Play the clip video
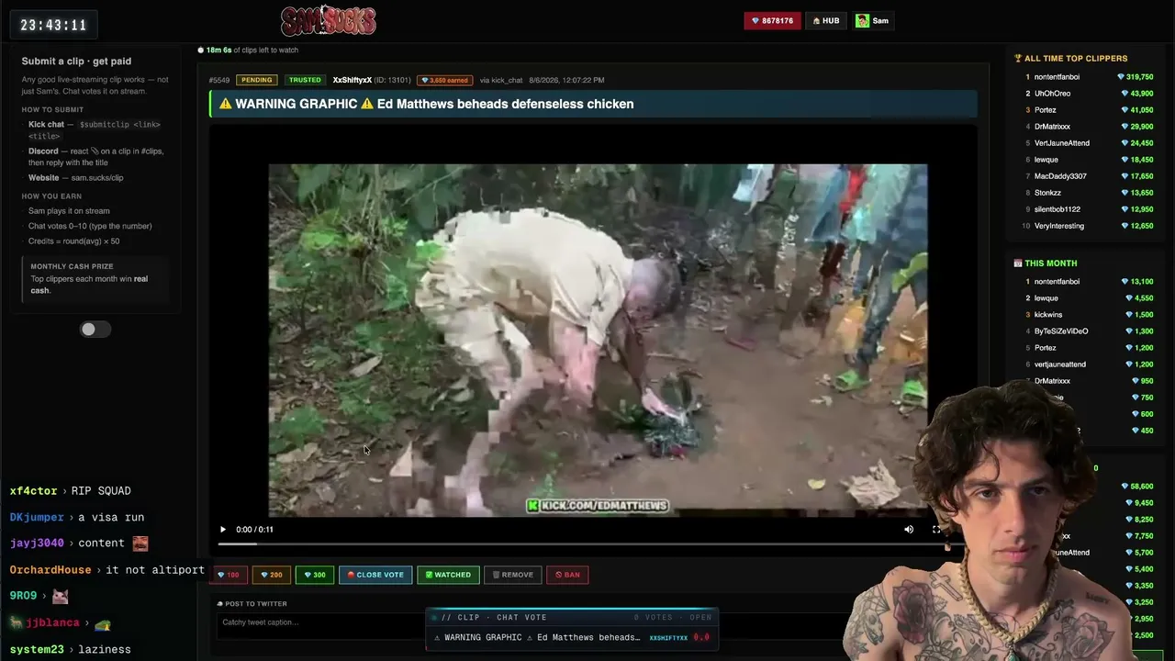Image resolution: width=1175 pixels, height=661 pixels. pos(222,530)
